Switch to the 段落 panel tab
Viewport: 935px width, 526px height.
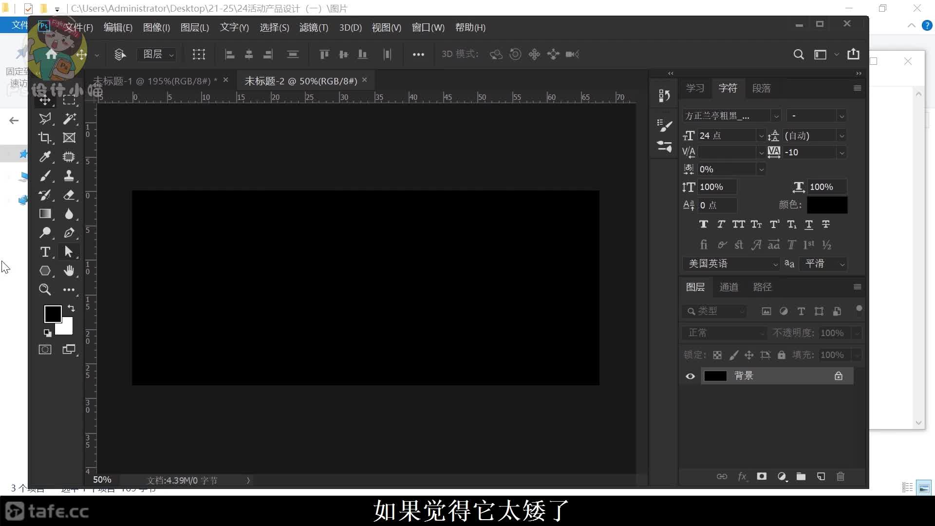tap(761, 88)
